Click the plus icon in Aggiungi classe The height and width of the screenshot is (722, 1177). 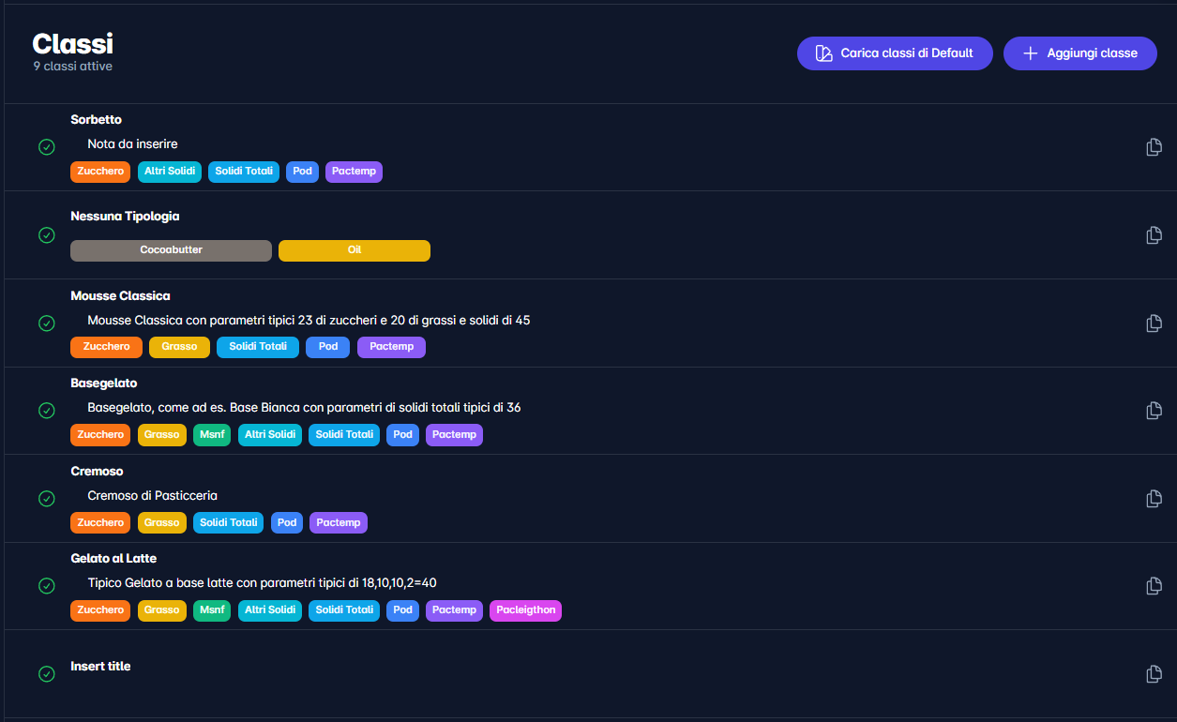tap(1030, 53)
